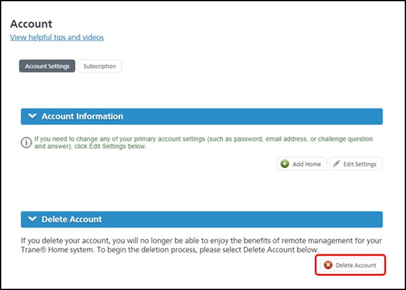The height and width of the screenshot is (290, 406).
Task: Click the Delete Account header title text
Action: point(71,220)
